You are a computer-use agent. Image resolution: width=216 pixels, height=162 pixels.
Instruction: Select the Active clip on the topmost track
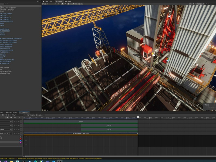(81, 122)
